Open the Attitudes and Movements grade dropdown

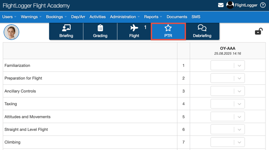228,116
